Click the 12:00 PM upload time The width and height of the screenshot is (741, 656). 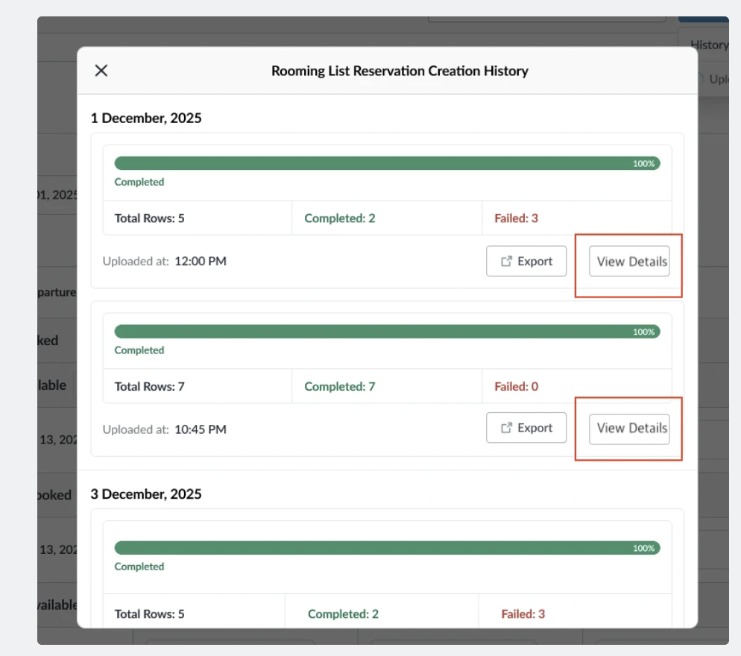pos(201,262)
